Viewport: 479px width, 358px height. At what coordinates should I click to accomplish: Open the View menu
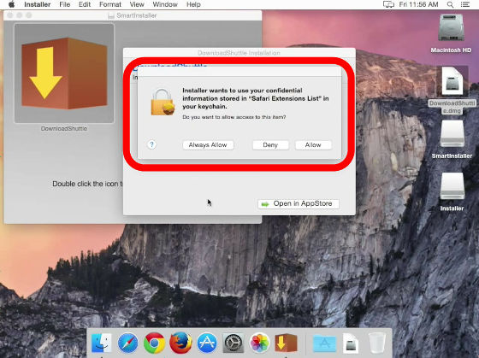(x=137, y=4)
